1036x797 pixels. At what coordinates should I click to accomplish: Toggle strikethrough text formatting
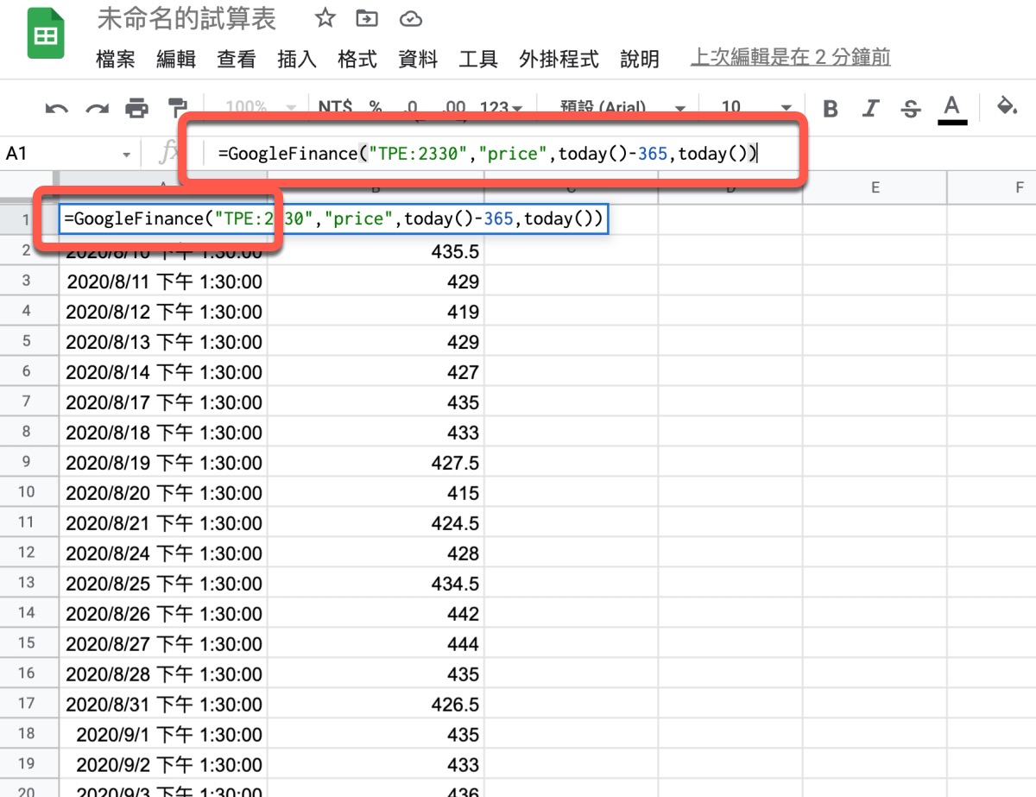[x=910, y=109]
